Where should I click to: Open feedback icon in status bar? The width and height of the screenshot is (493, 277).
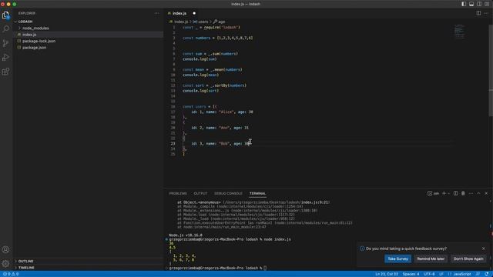[x=478, y=274]
